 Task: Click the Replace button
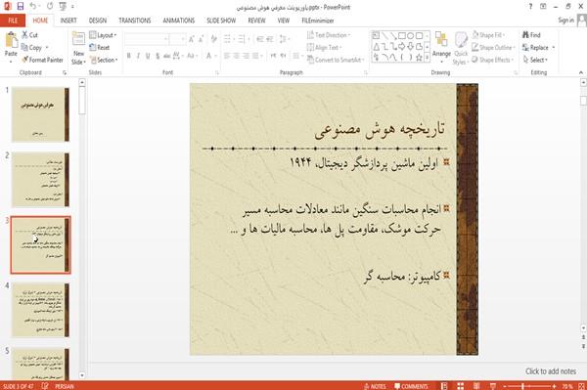(538, 48)
